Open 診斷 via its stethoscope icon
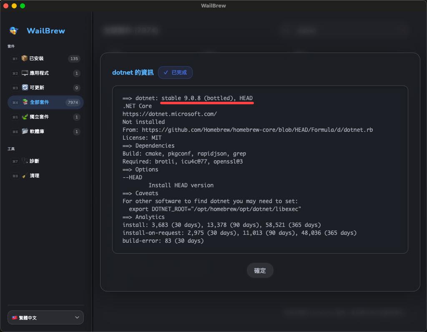 tap(25, 161)
